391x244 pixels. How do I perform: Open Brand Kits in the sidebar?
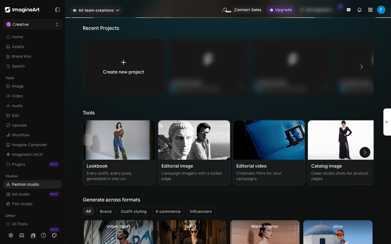(x=33, y=56)
